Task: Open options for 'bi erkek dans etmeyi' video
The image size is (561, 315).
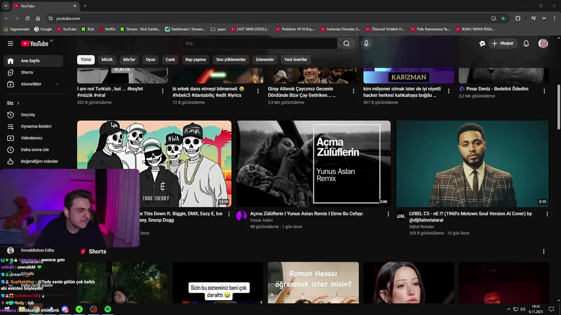Action: (x=258, y=91)
